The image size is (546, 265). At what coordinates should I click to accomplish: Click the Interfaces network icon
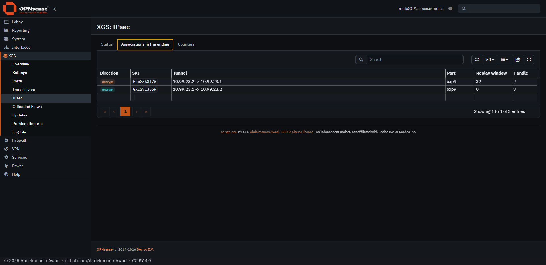pos(6,47)
